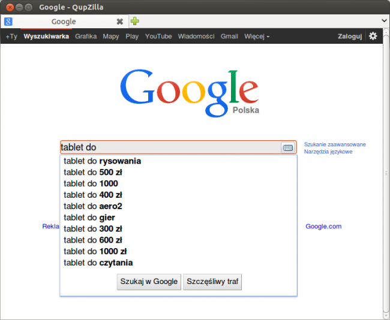This screenshot has width=390, height=320.
Task: Choose suggestion 'tablet do gier'
Action: click(x=178, y=218)
